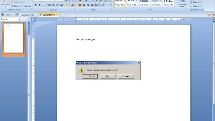This screenshot has height=121, width=215.
Task: Expand the Вставить paste options arrow
Action: pos(5,6)
